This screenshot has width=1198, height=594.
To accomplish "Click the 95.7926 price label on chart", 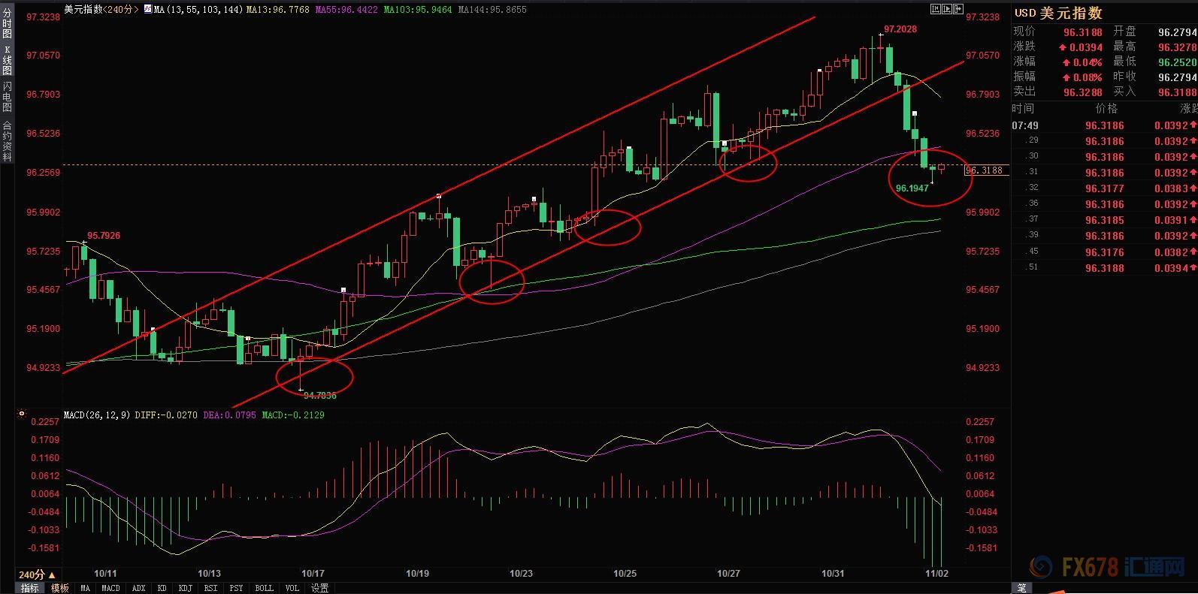I will 104,236.
